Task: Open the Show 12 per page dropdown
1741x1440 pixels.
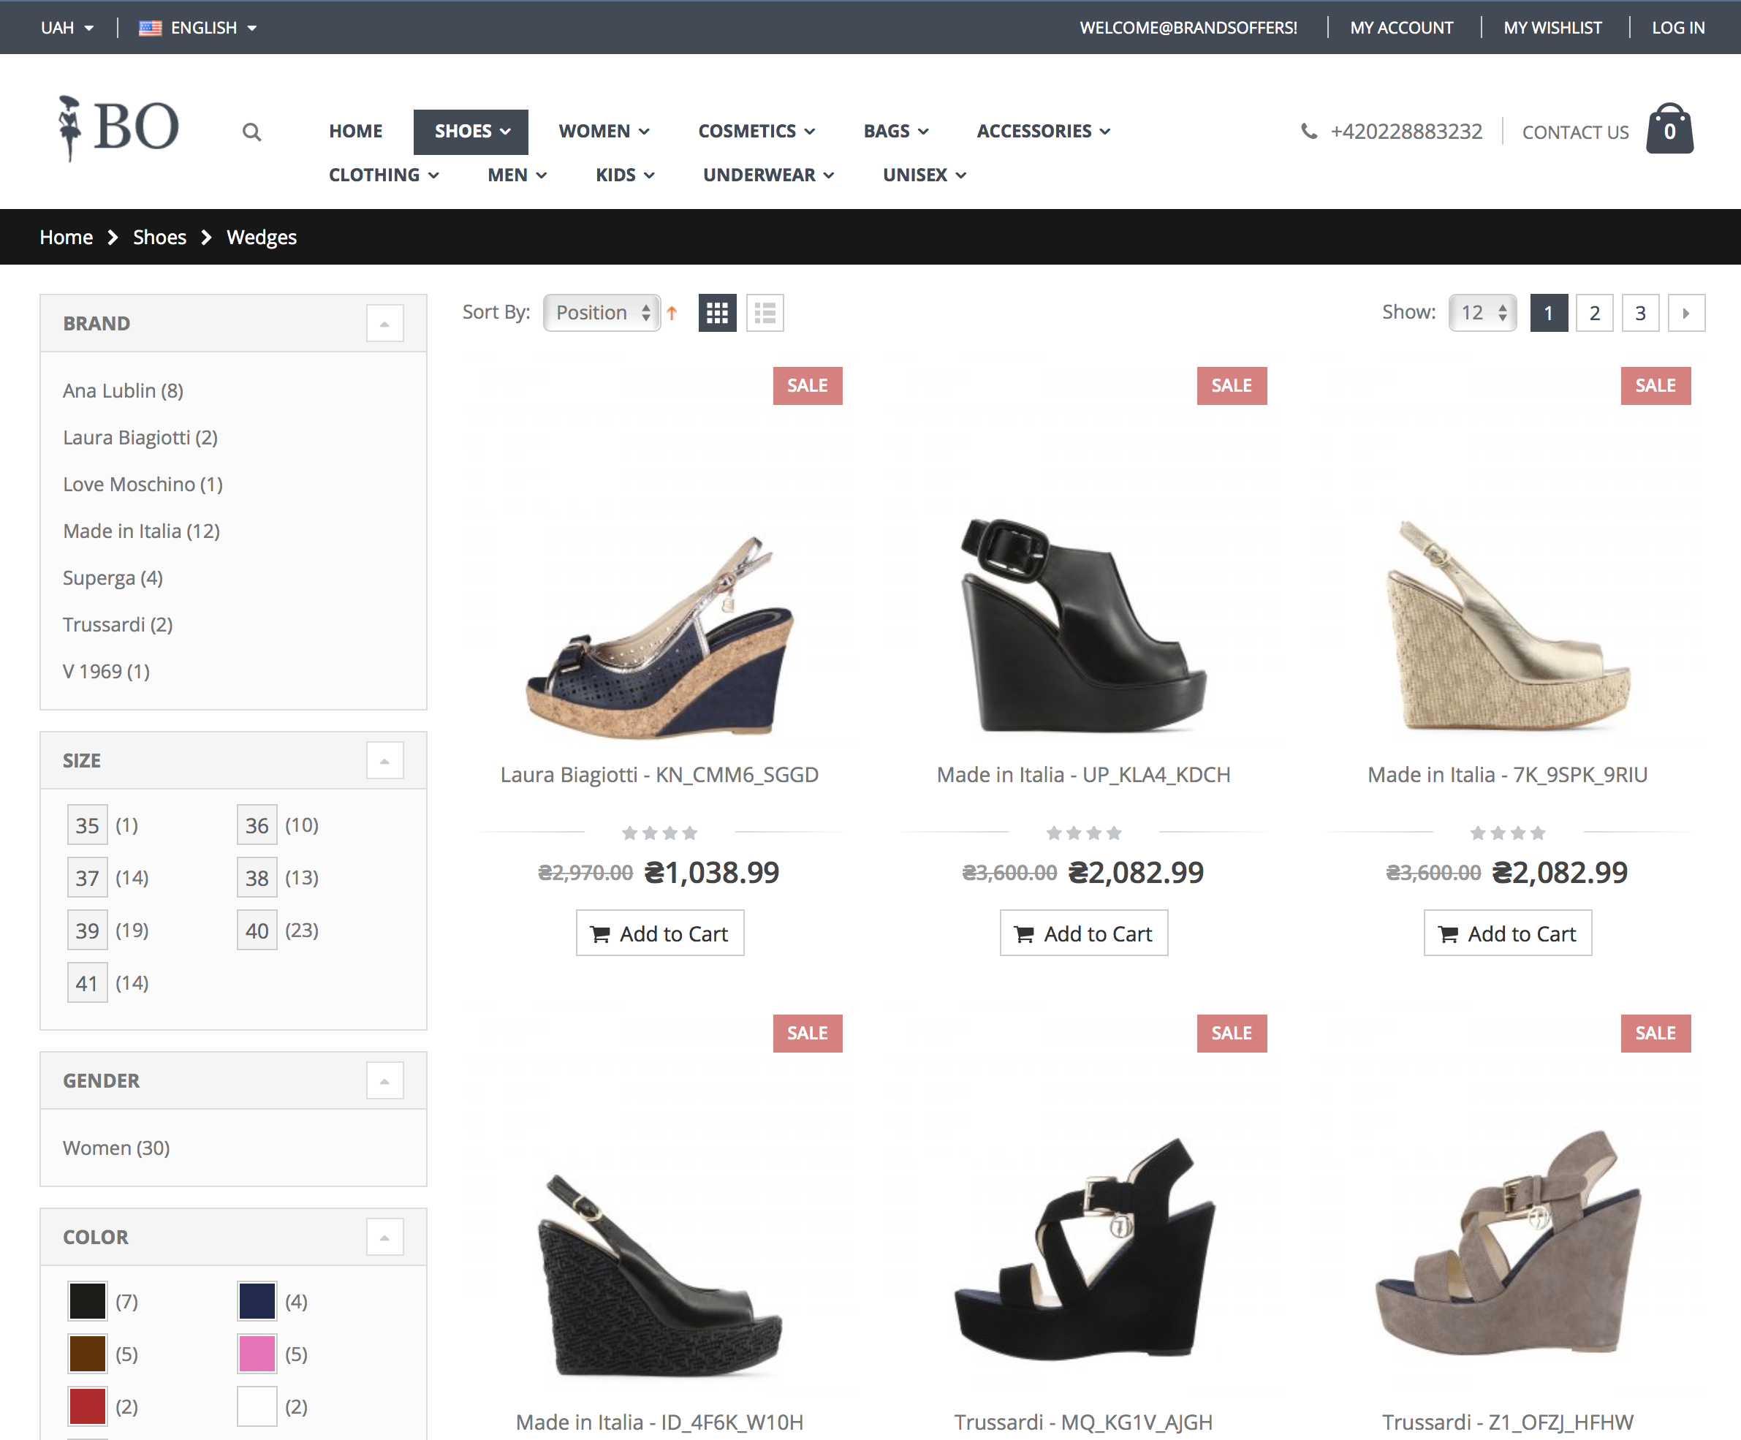Action: (1482, 313)
